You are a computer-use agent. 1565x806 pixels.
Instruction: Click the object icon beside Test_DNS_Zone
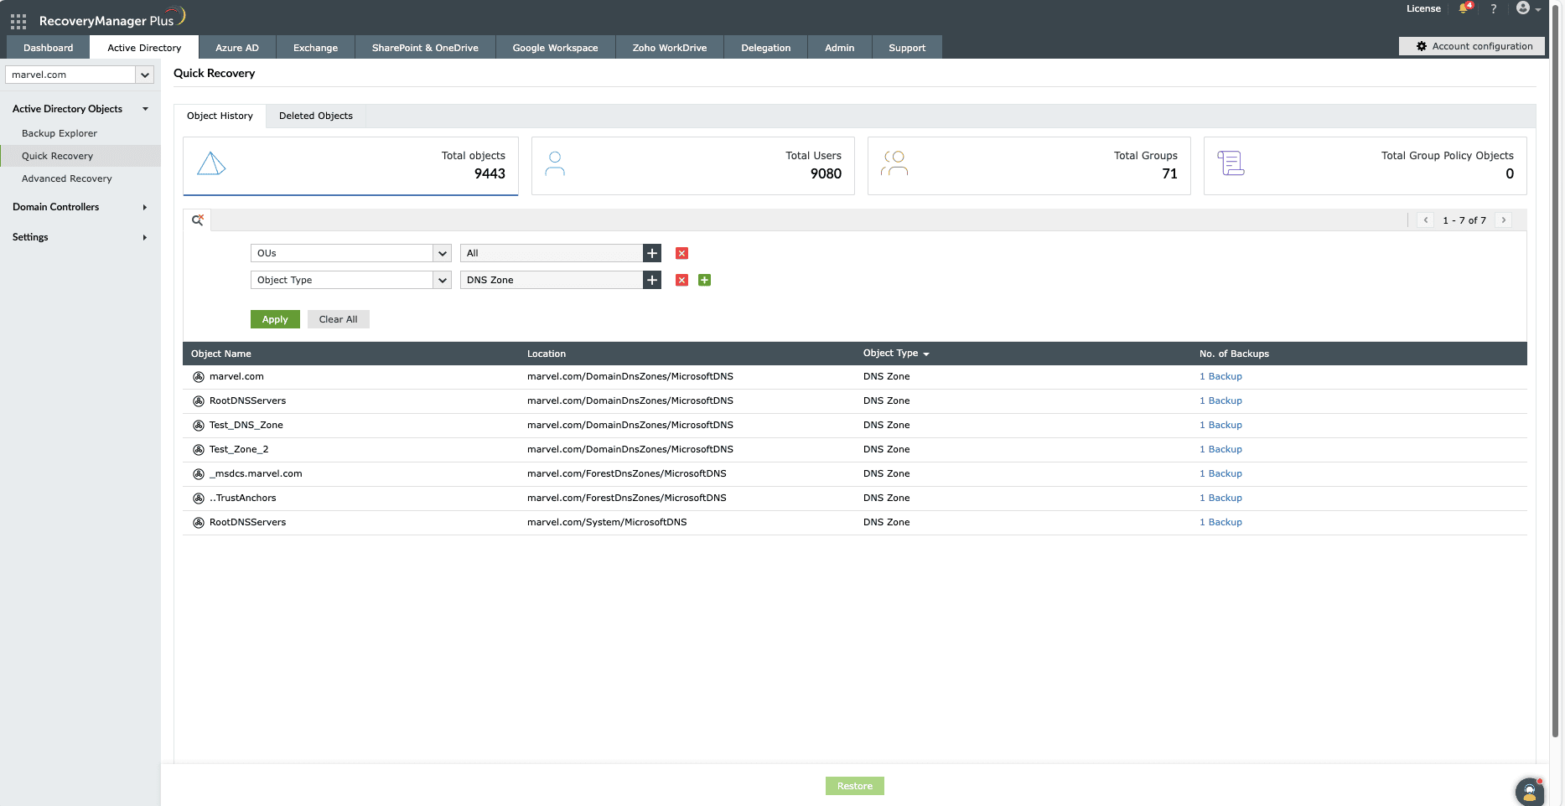(199, 426)
